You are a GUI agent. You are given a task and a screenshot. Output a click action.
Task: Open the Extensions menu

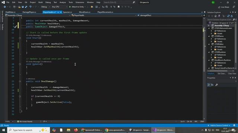80,2
